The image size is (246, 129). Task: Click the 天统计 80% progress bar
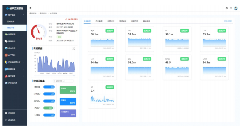[x=49, y=108]
